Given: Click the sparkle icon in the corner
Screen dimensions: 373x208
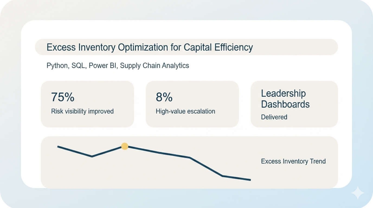Looking at the screenshot, I should tap(358, 193).
